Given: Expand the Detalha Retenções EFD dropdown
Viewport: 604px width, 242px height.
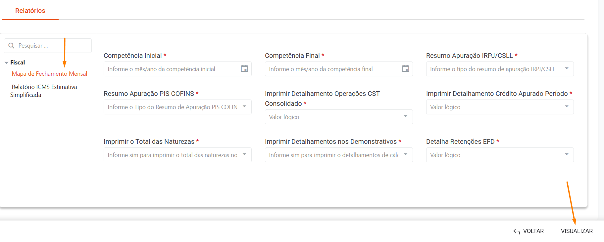Looking at the screenshot, I should 567,155.
